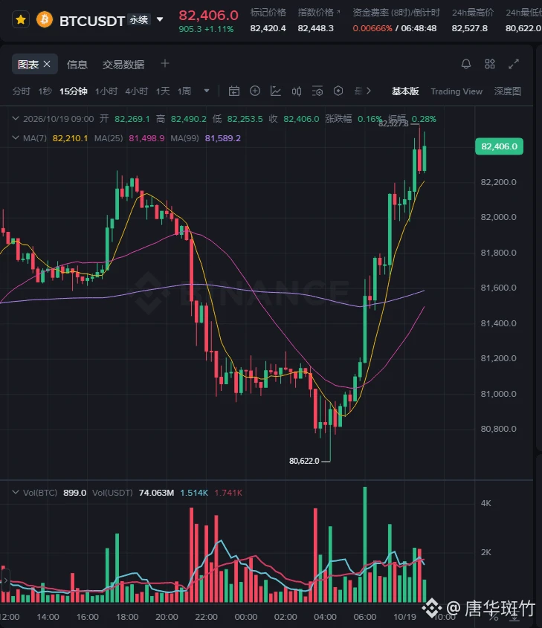Screen dimensions: 542x628
Task: Show more toolbar tools with right chevron
Action: pyautogui.click(x=369, y=91)
